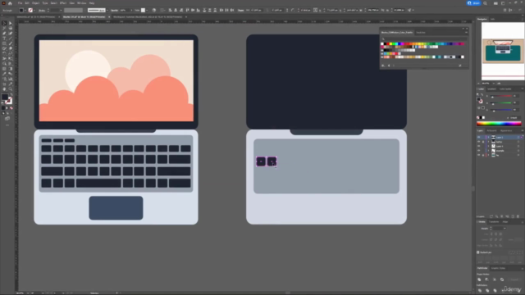Toggle the Dashed Line checkbox
Viewport: 525px width, 295px height.
point(478,252)
